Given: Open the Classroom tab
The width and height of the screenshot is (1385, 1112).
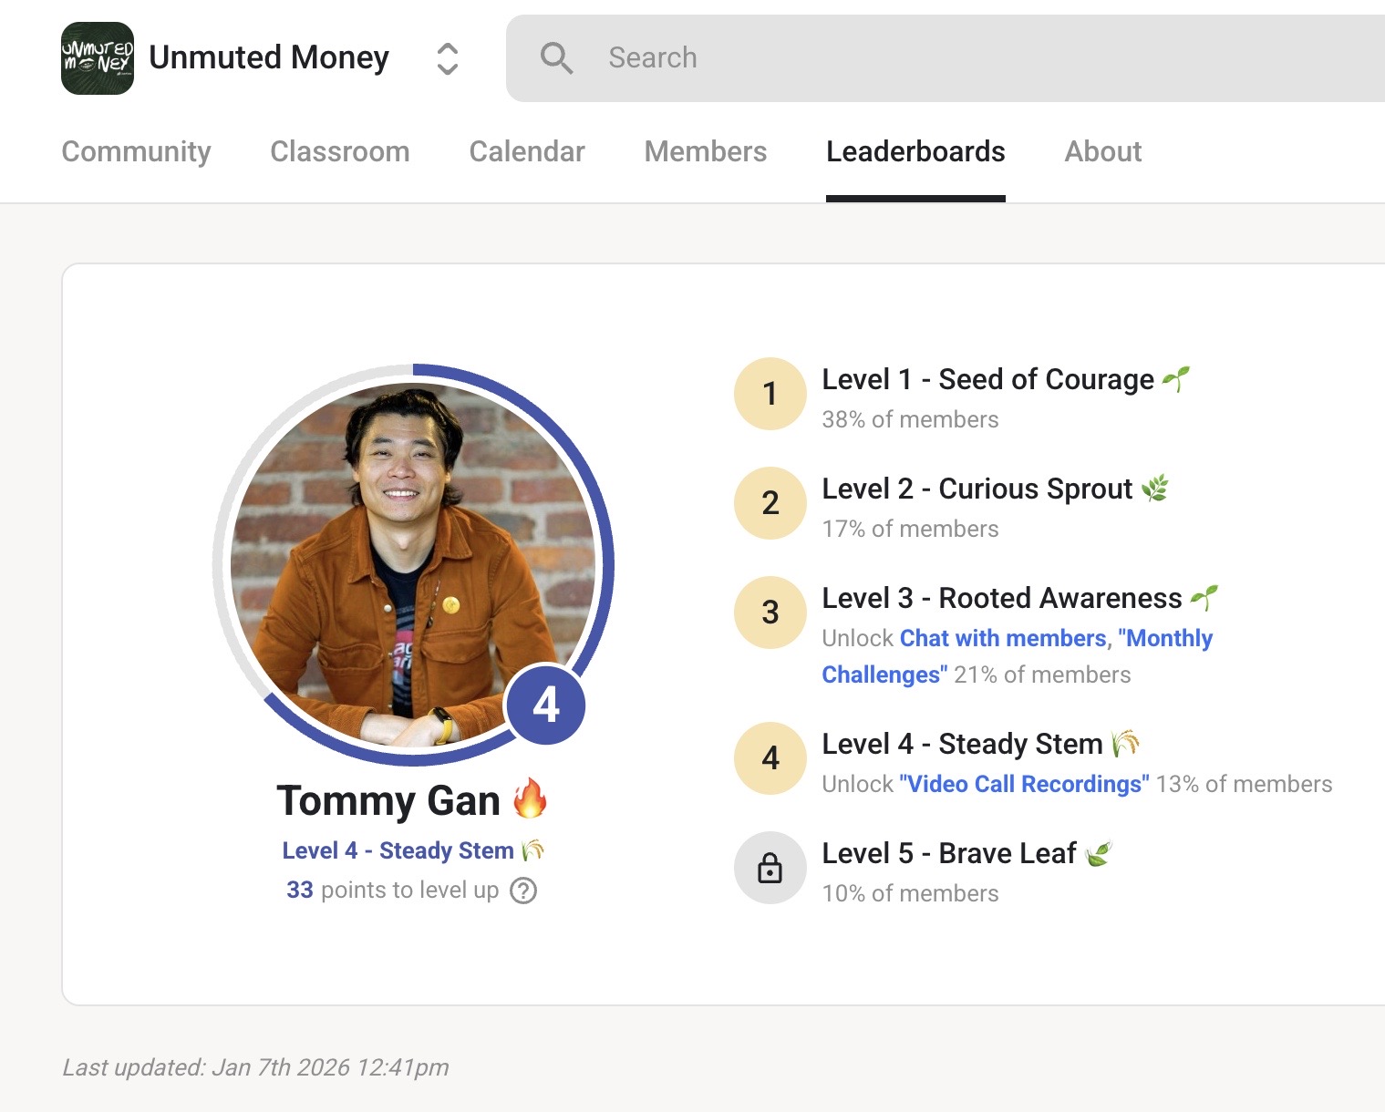Looking at the screenshot, I should coord(339,151).
